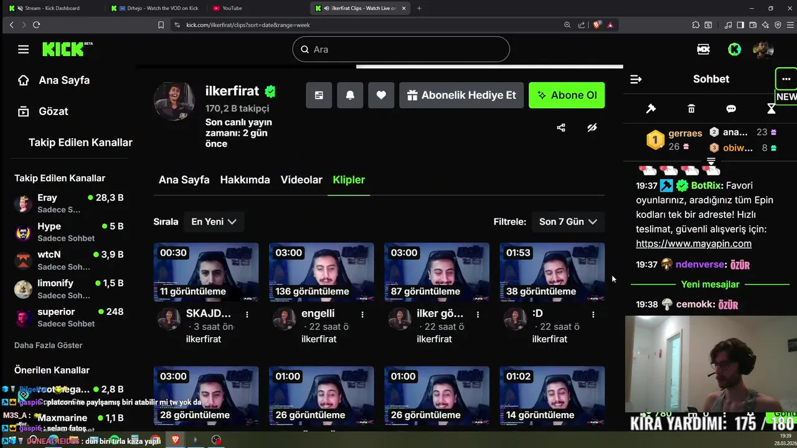
Task: Click the Brave shields icon
Action: (x=597, y=25)
